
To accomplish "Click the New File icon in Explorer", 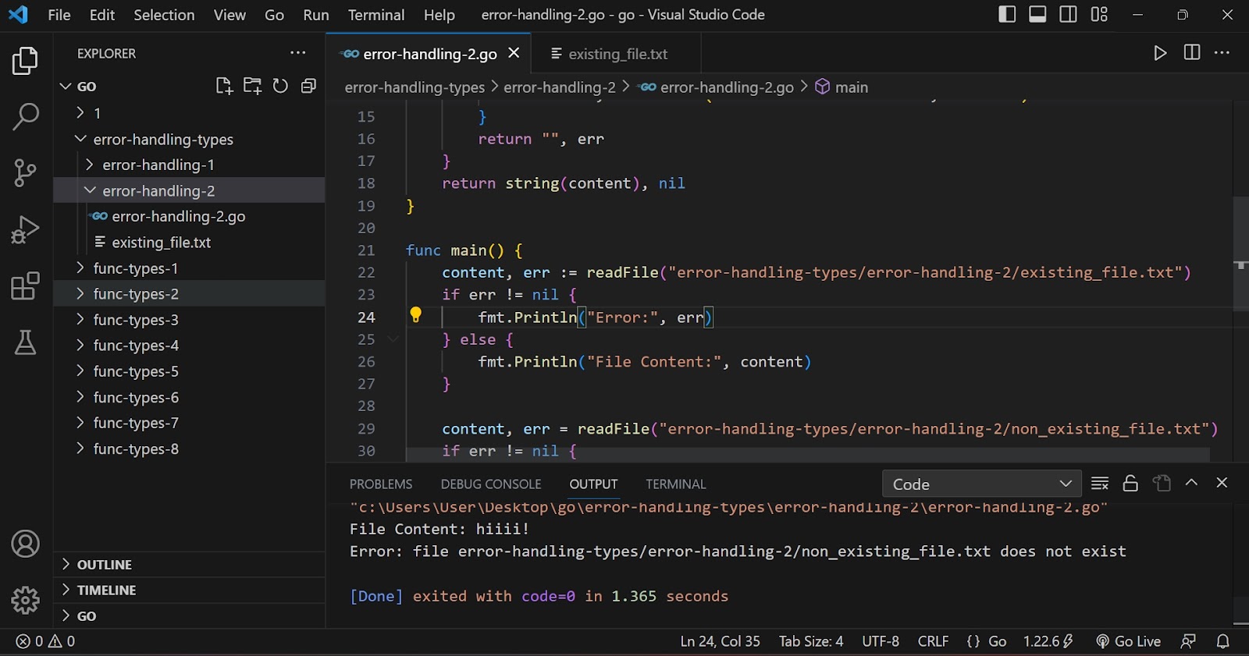I will (x=224, y=86).
